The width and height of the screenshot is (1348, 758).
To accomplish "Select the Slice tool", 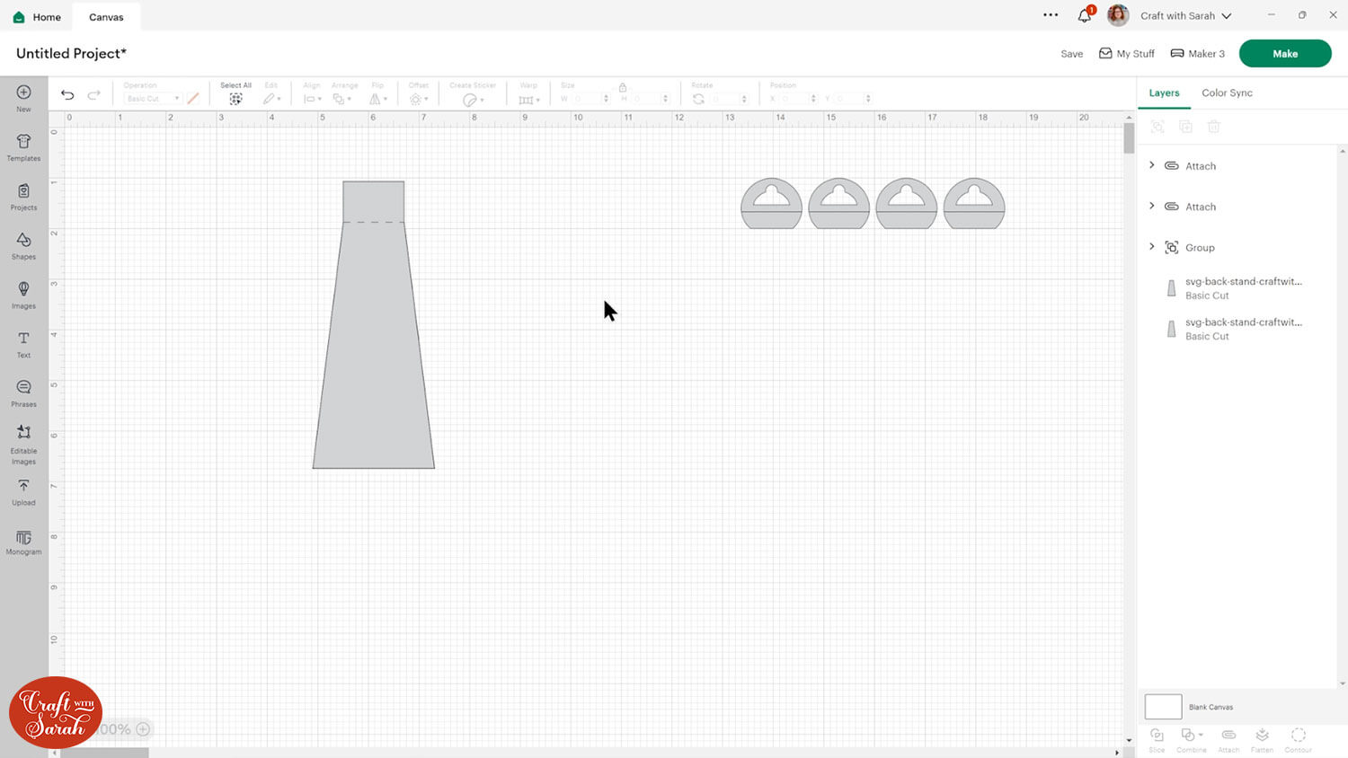I will 1157,738.
